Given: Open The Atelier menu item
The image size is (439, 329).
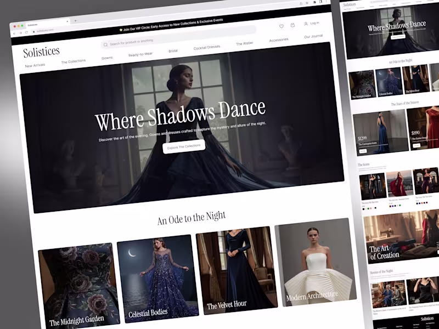Looking at the screenshot, I should coord(244,44).
